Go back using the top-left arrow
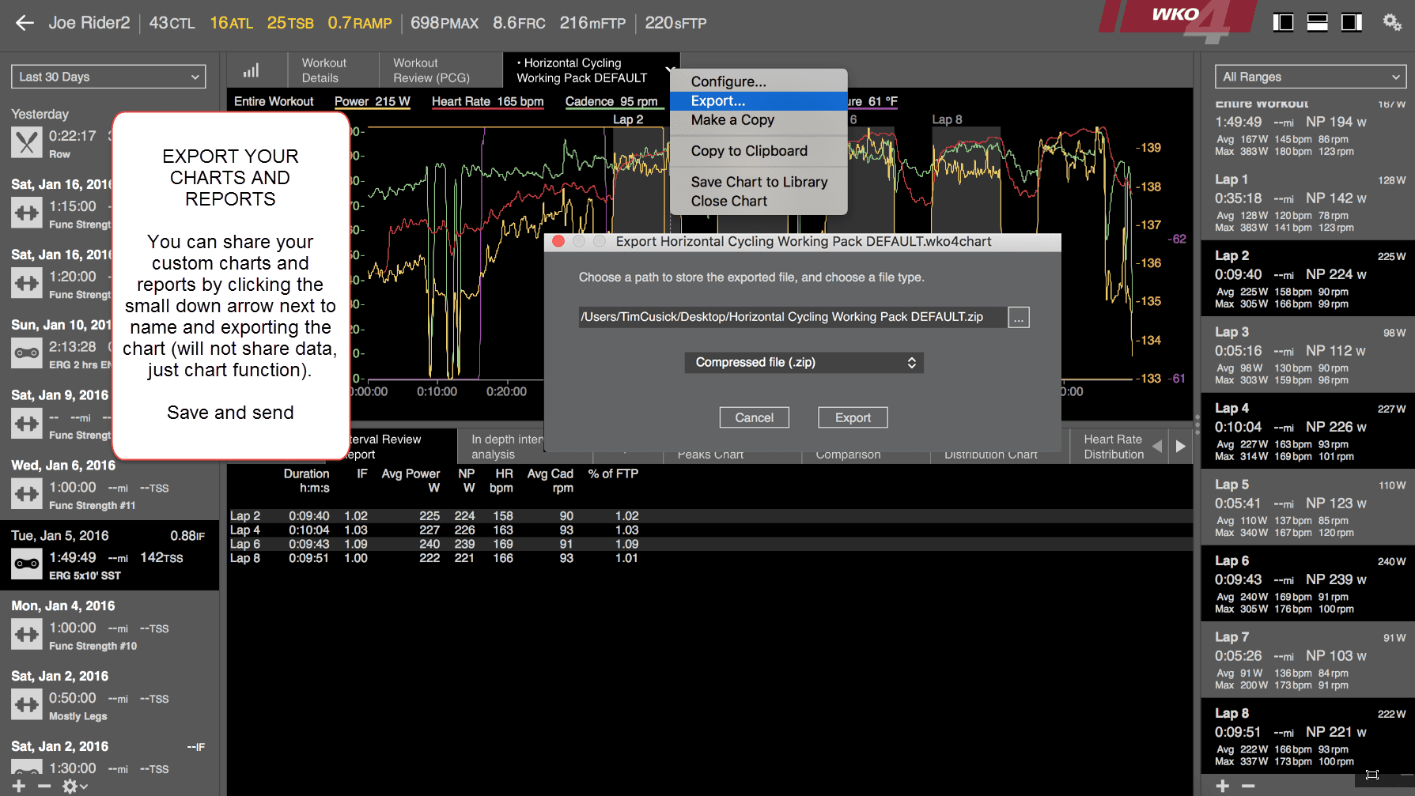The image size is (1415, 796). coord(25,23)
